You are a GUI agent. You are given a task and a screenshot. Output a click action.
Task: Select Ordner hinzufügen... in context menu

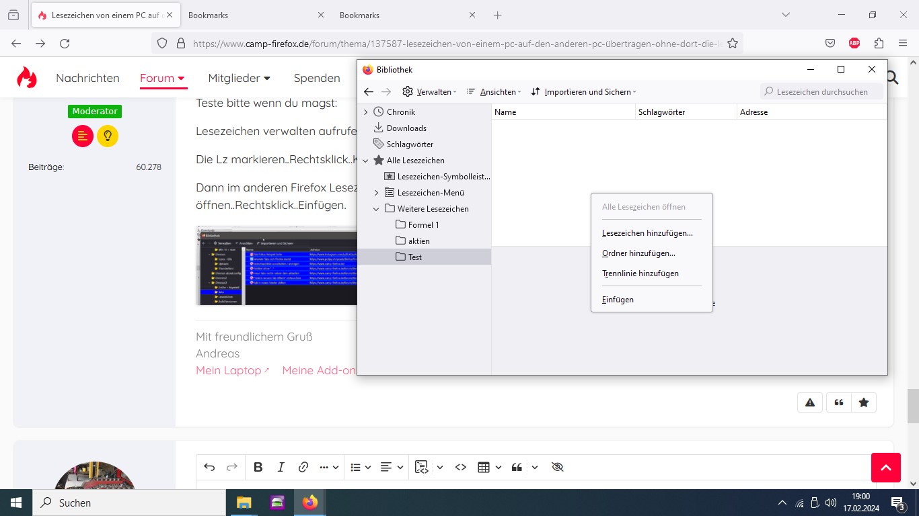click(x=638, y=253)
